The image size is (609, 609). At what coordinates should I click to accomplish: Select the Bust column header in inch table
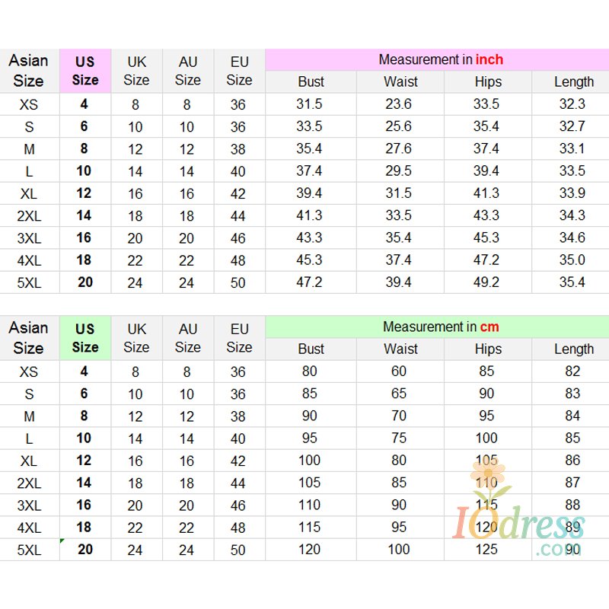[x=311, y=81]
